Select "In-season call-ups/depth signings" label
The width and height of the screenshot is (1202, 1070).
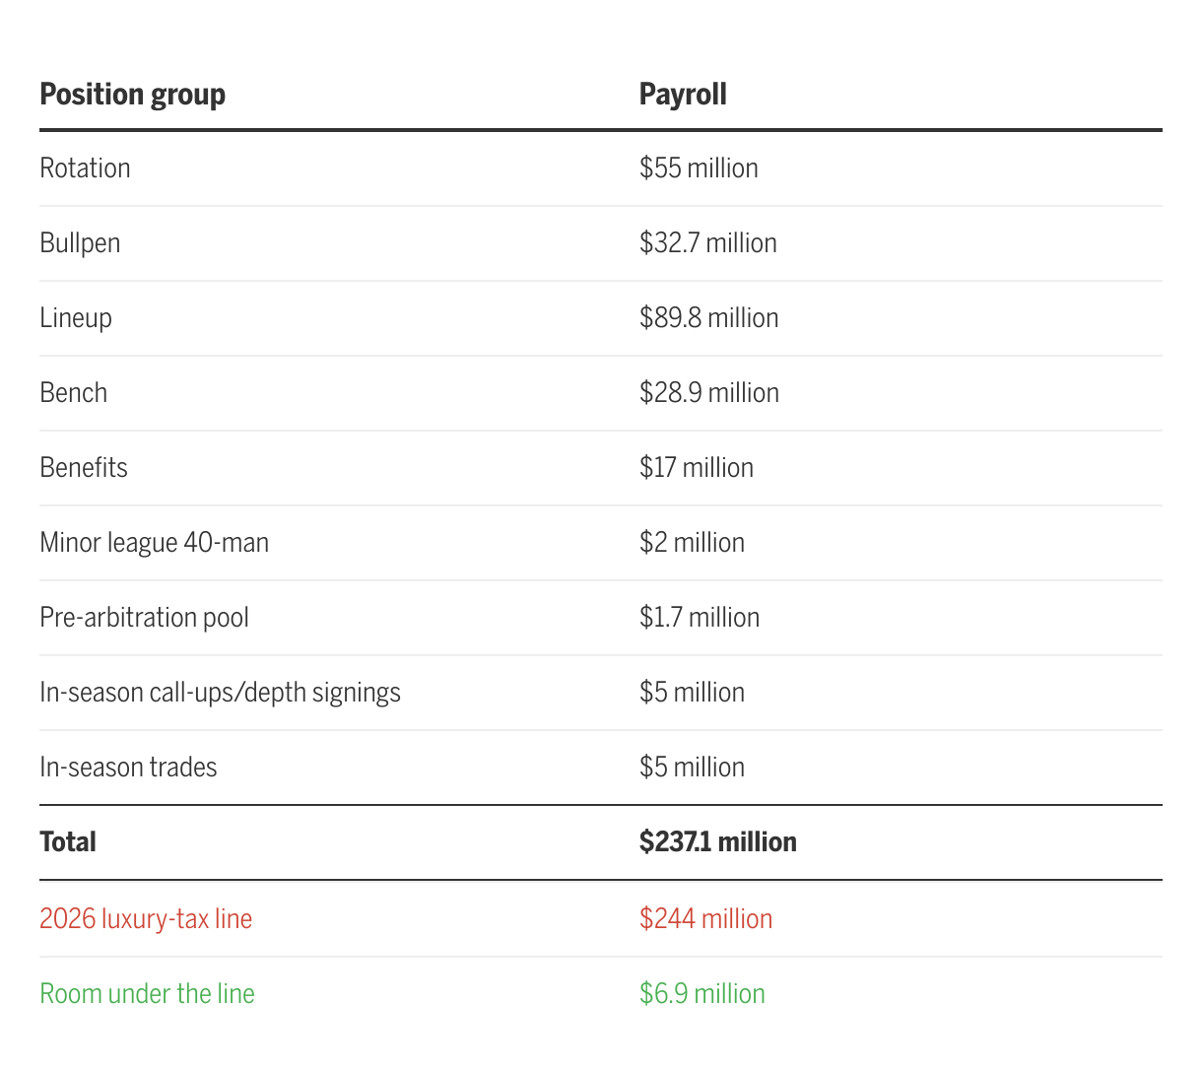pos(220,693)
